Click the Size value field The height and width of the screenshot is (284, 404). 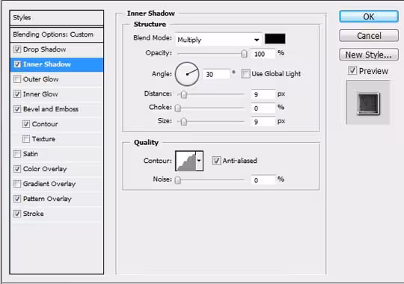[x=263, y=122]
